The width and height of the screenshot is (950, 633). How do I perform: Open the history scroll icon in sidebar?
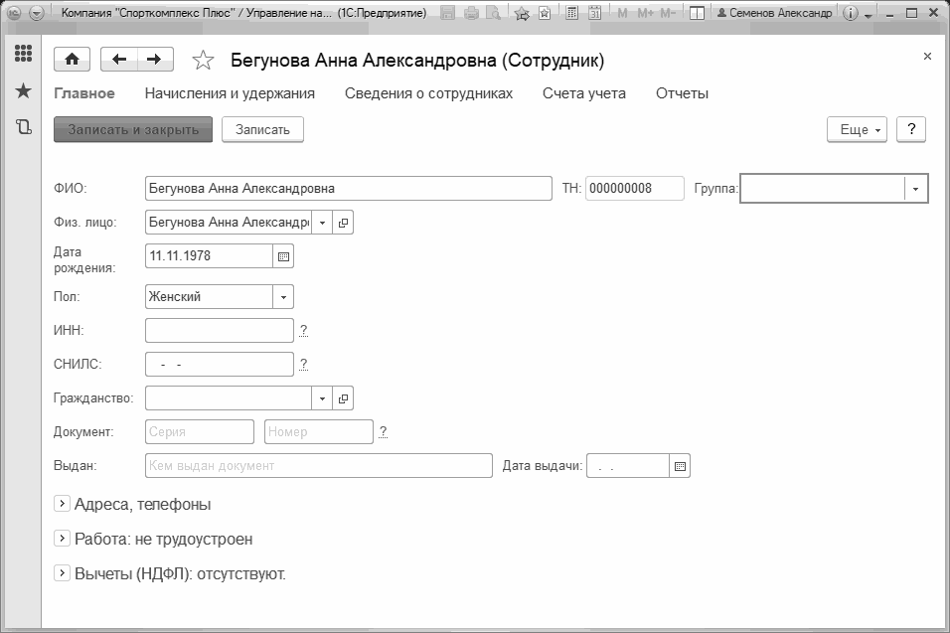tap(23, 126)
